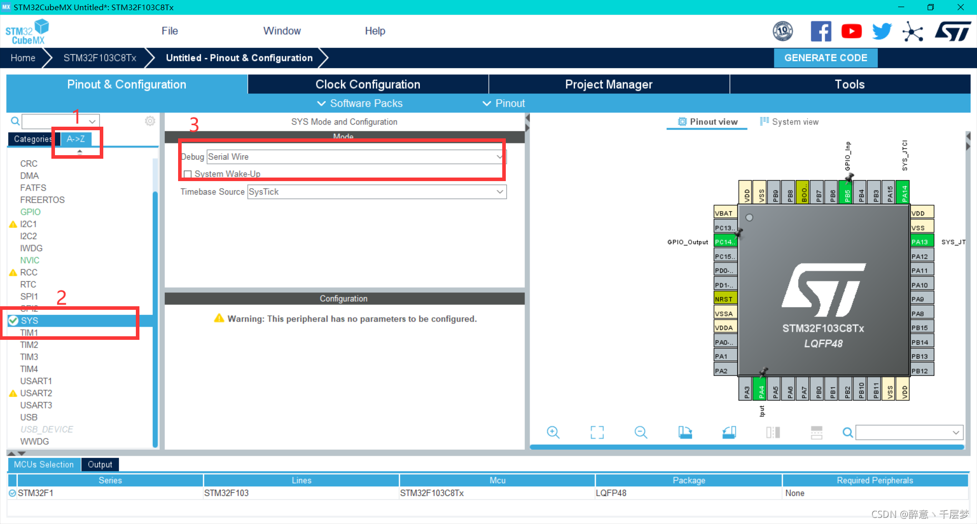This screenshot has width=977, height=524.
Task: Open the categories settings gear icon
Action: 150,121
